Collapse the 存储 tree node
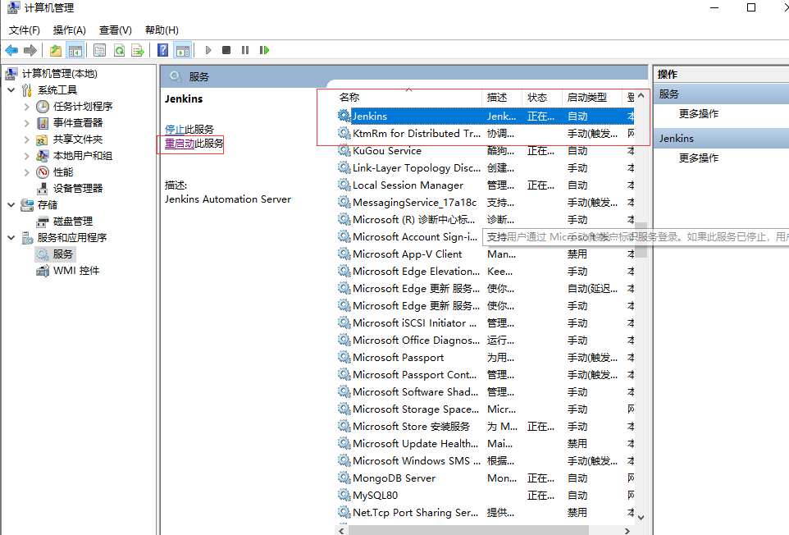 [x=11, y=205]
